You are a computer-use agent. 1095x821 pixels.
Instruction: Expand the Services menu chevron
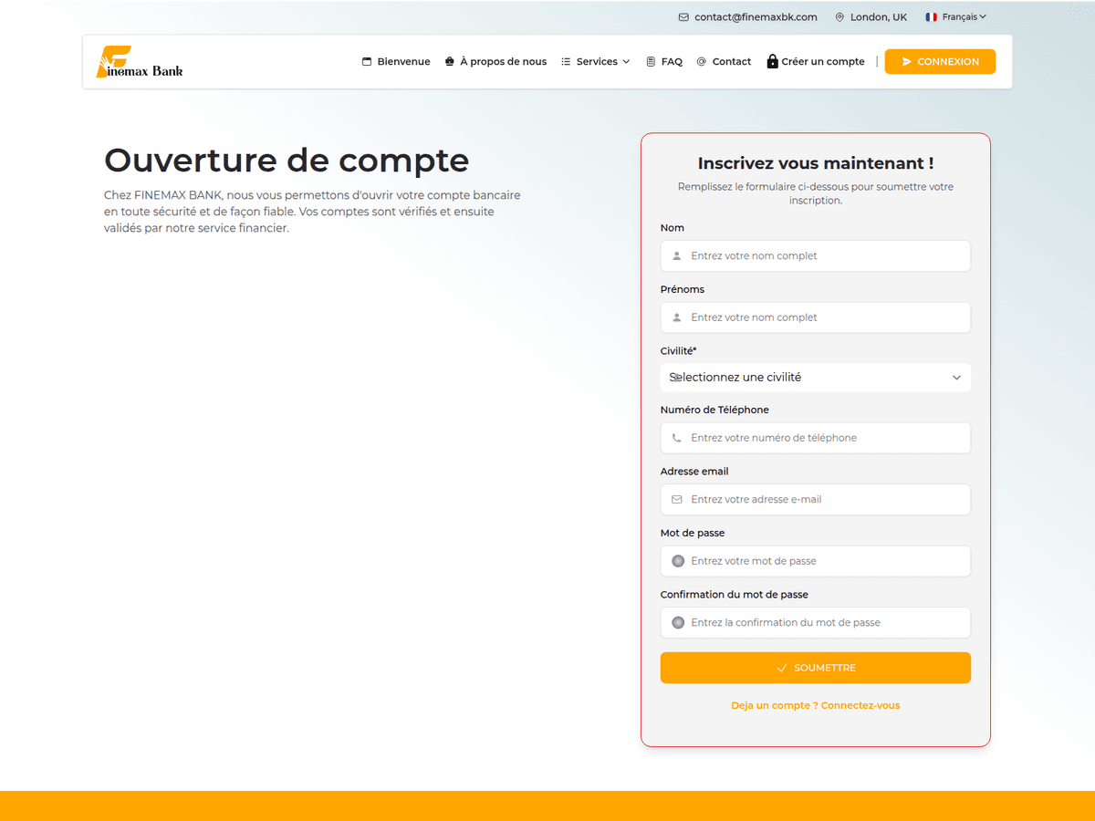pyautogui.click(x=626, y=62)
